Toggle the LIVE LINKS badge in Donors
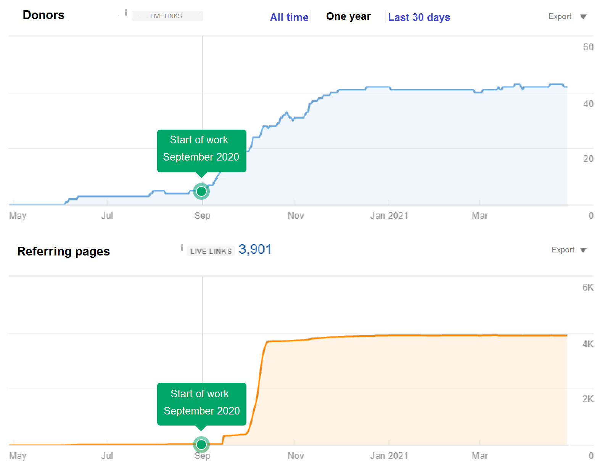The image size is (605, 469). pos(167,16)
